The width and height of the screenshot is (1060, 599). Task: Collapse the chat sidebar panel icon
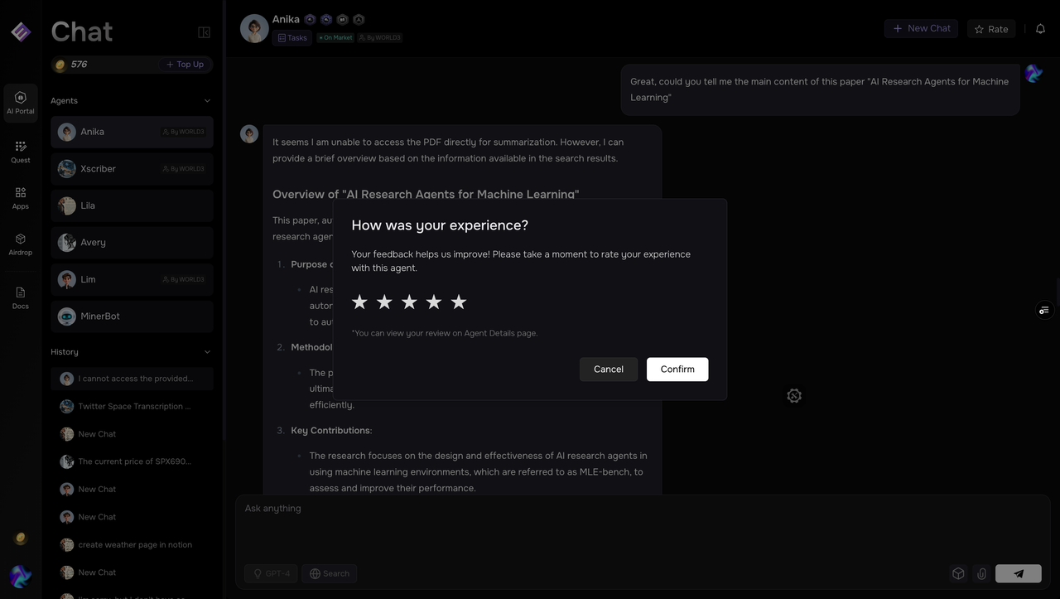point(204,32)
